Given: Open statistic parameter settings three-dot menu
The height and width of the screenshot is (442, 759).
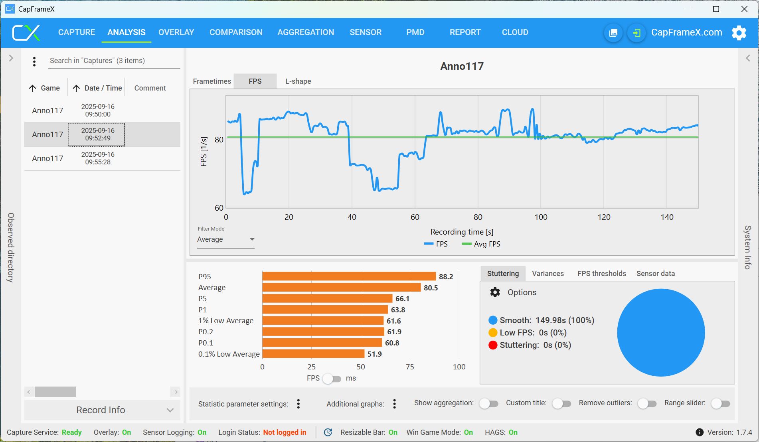Looking at the screenshot, I should tap(298, 404).
